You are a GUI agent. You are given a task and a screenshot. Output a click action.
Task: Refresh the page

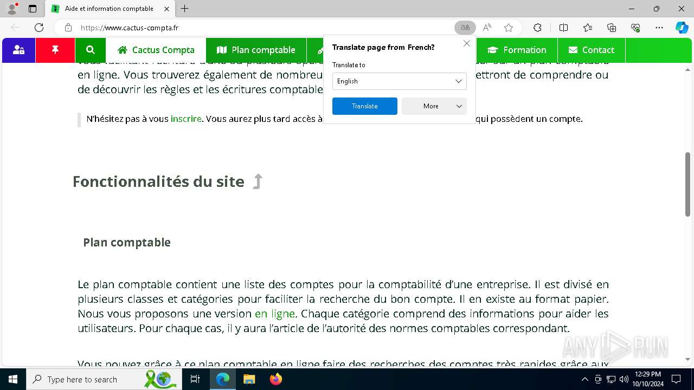(39, 28)
